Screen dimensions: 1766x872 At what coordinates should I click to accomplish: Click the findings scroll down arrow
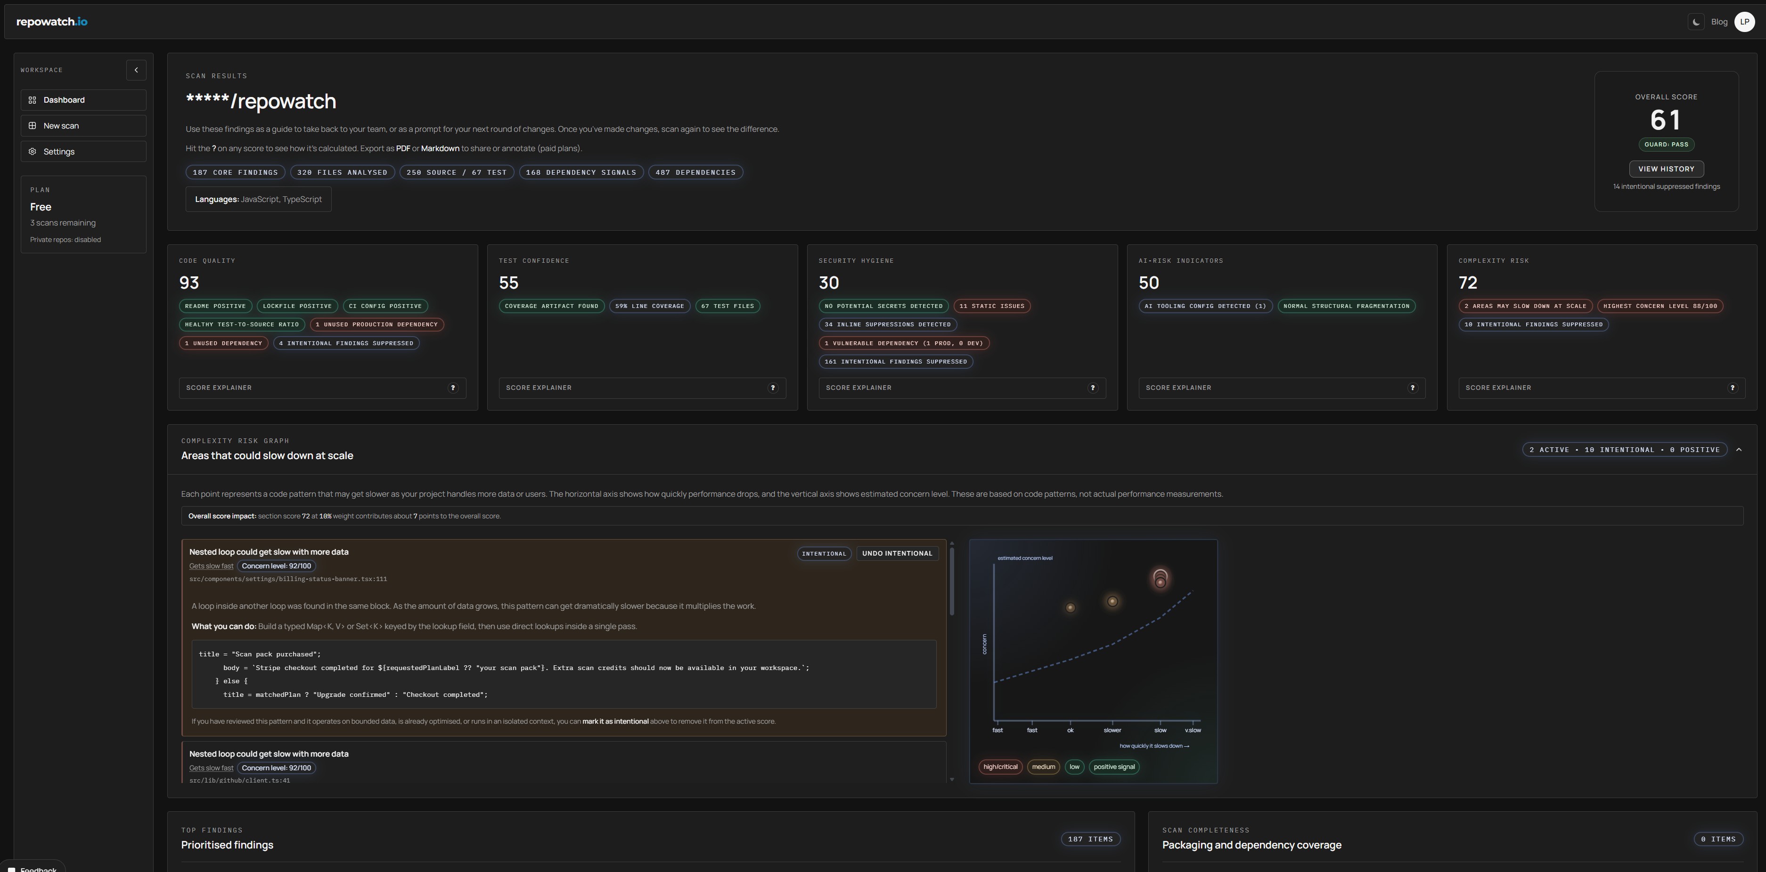[951, 780]
